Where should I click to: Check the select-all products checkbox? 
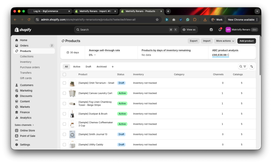64,74
